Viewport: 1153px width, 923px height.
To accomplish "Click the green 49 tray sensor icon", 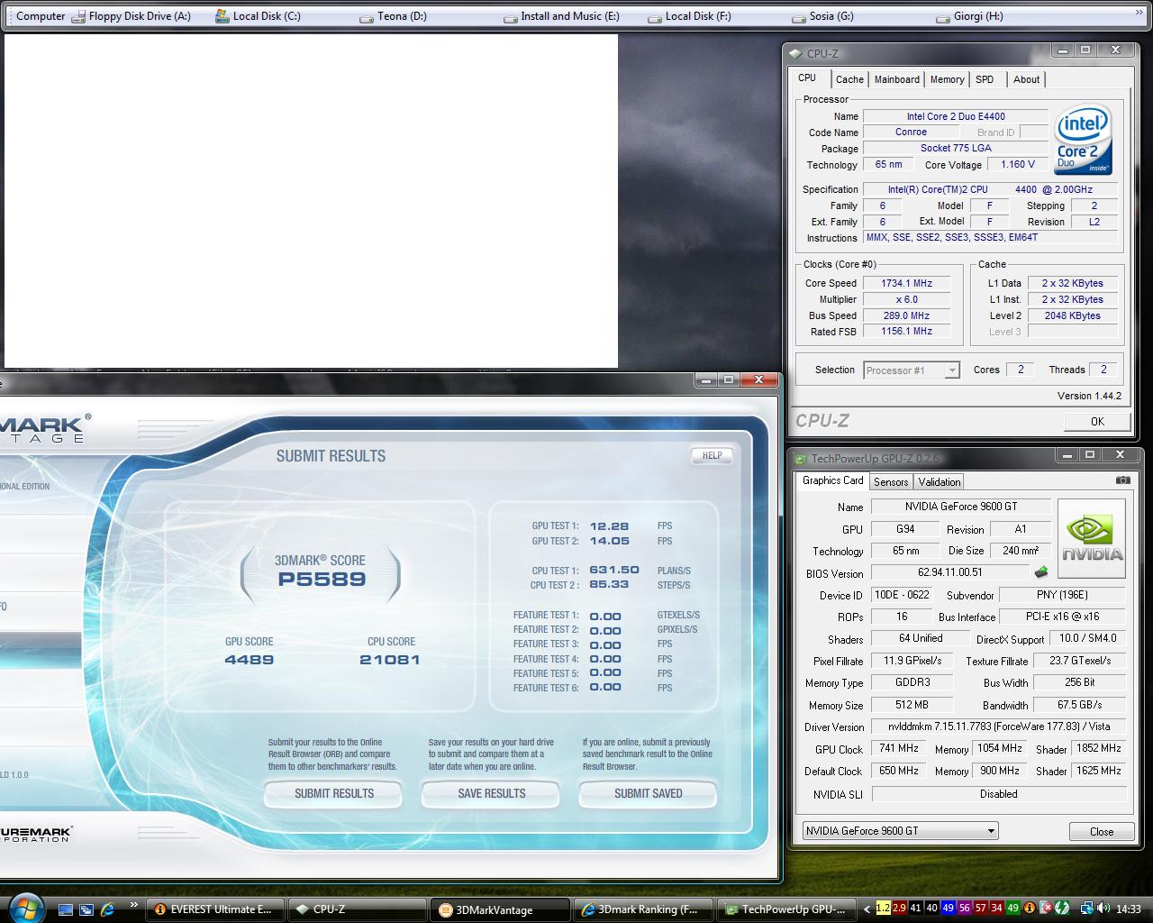I will click(x=1012, y=909).
